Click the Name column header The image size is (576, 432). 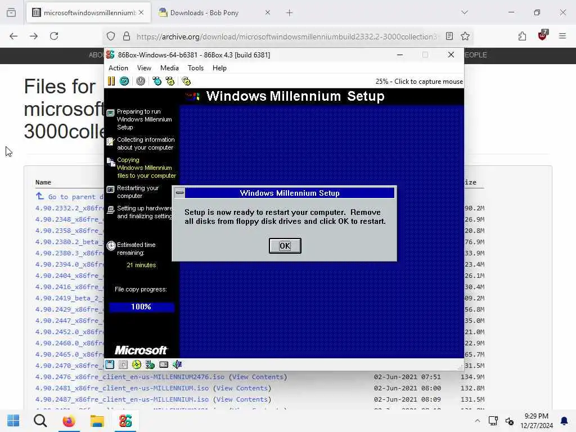pyautogui.click(x=43, y=182)
